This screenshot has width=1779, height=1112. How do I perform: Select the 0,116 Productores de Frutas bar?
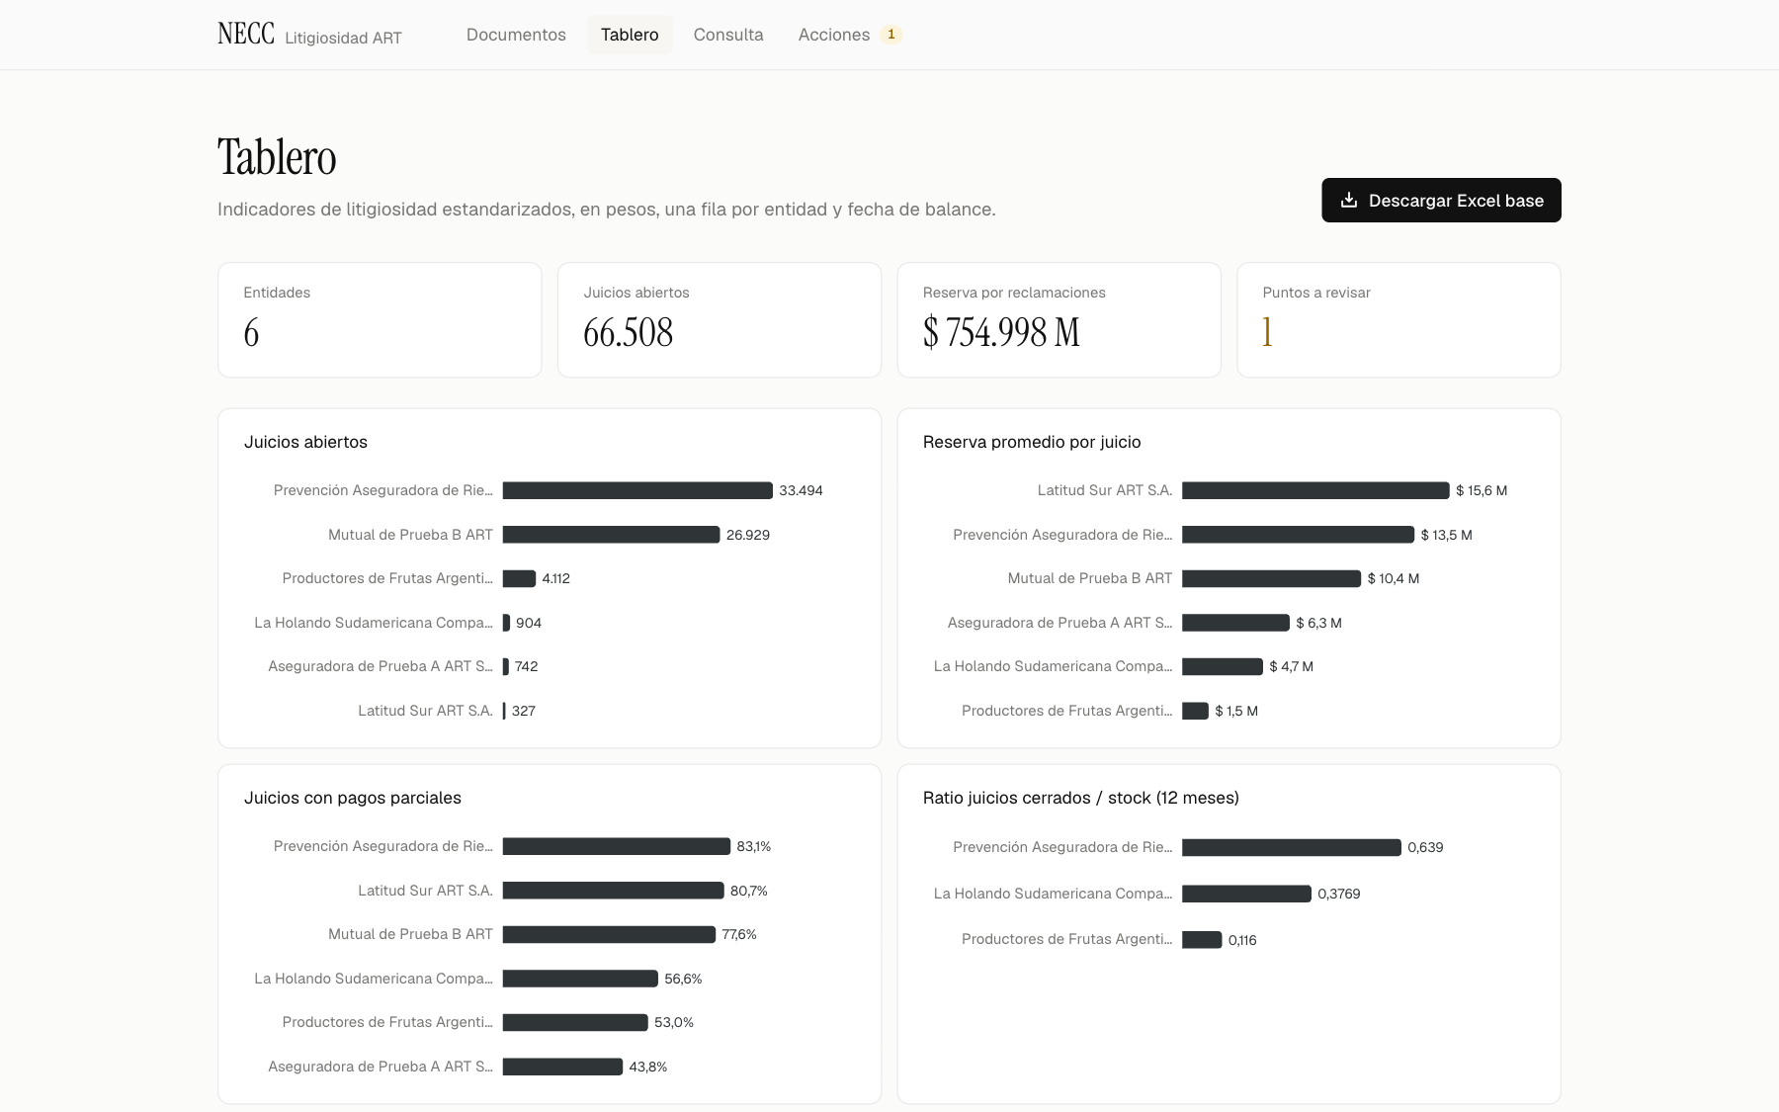(x=1202, y=940)
